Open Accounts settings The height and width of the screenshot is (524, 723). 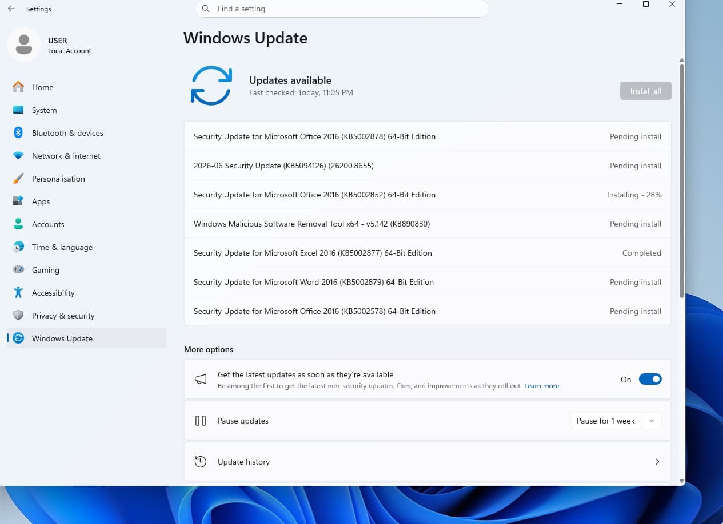click(x=87, y=224)
